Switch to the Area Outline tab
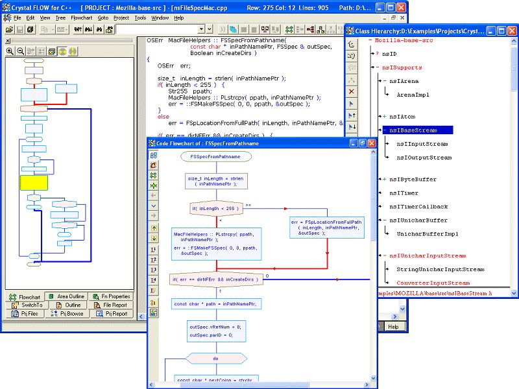This screenshot has width=519, height=389. pyautogui.click(x=67, y=297)
